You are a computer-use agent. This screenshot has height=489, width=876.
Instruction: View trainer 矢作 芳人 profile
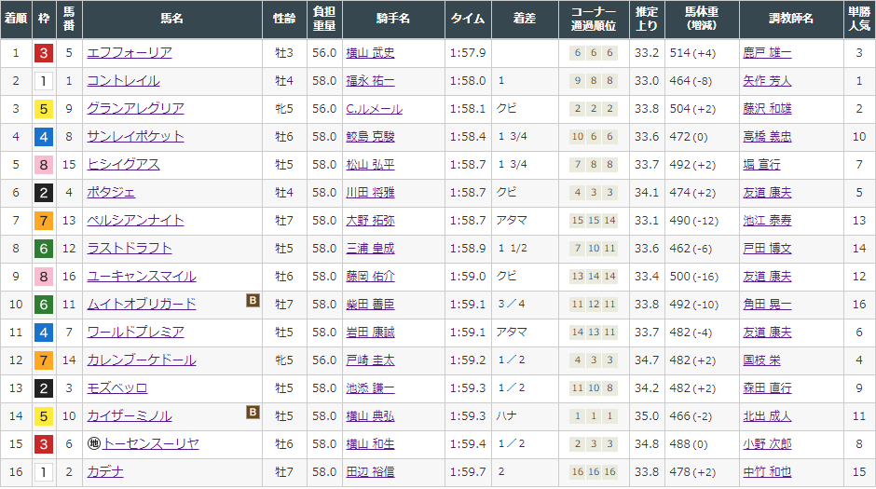(x=767, y=80)
